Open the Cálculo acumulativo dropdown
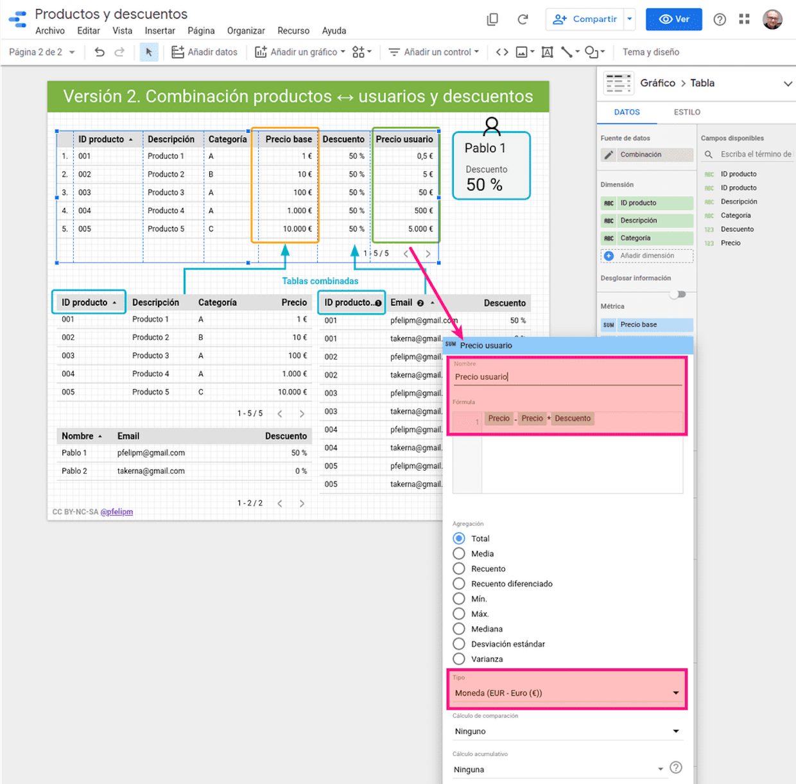The height and width of the screenshot is (784, 796). tap(559, 769)
